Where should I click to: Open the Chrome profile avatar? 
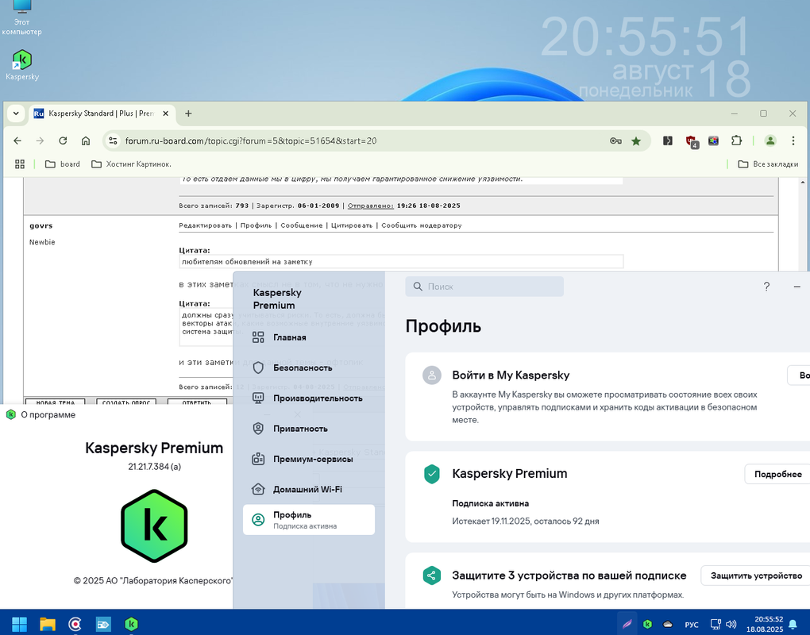[770, 140]
